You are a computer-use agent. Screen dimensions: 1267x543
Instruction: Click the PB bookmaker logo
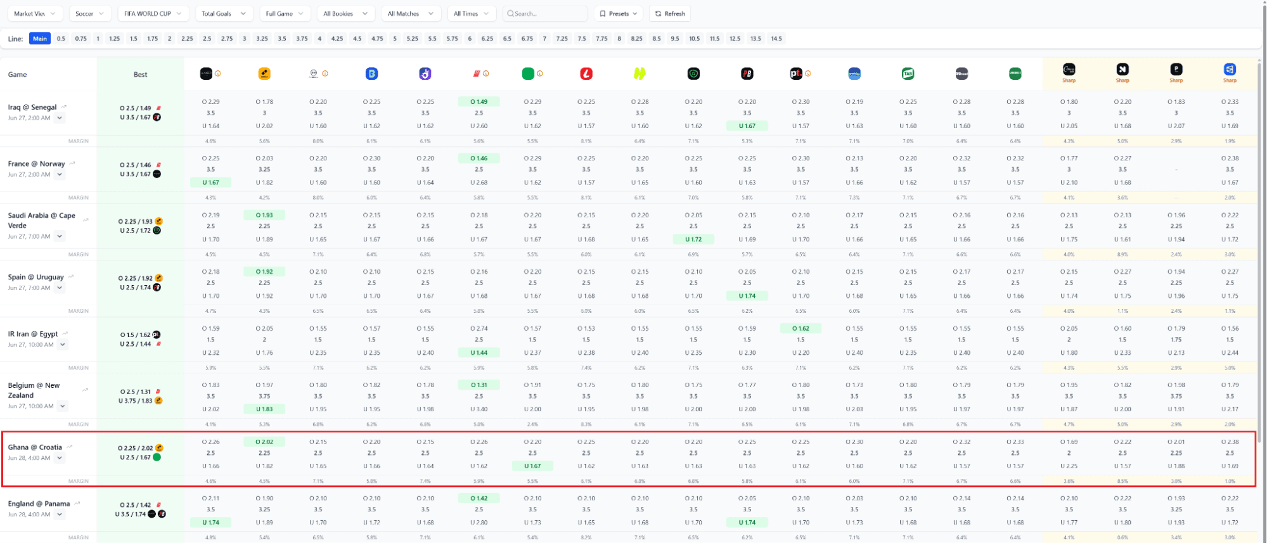[747, 74]
